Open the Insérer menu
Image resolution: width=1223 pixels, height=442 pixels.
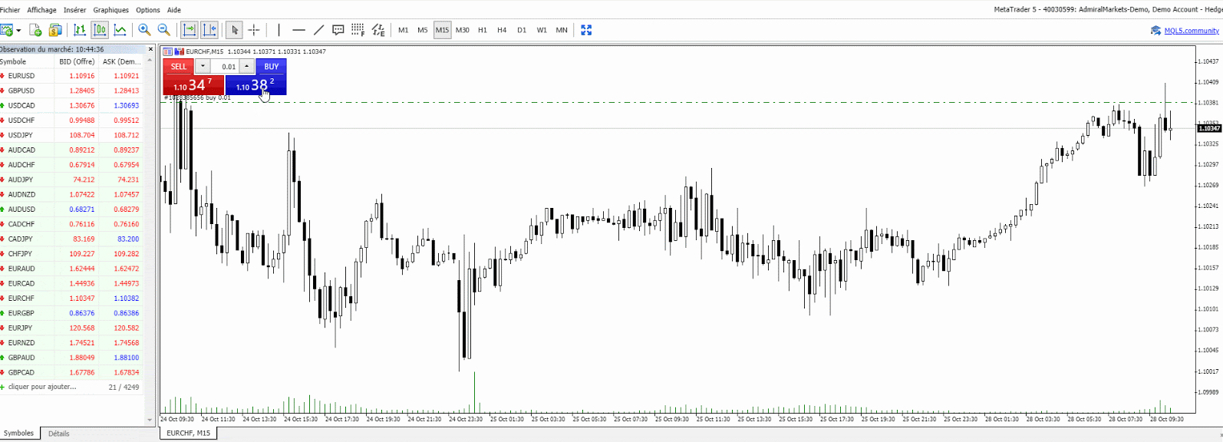pos(74,10)
